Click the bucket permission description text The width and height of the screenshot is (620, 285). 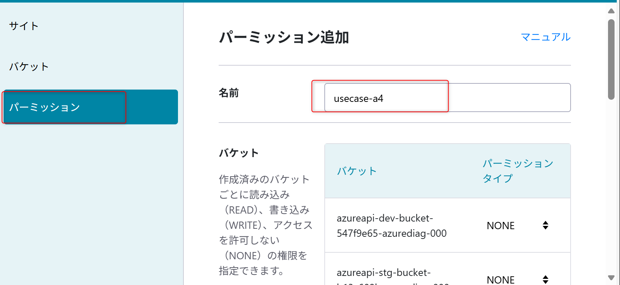tap(265, 225)
